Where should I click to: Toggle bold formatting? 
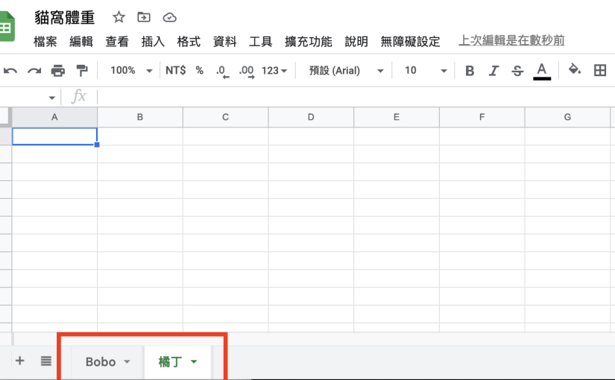coord(470,71)
